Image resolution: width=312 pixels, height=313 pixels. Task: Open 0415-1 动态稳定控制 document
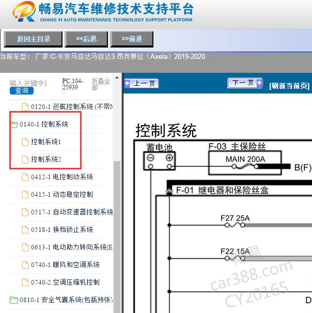62,194
